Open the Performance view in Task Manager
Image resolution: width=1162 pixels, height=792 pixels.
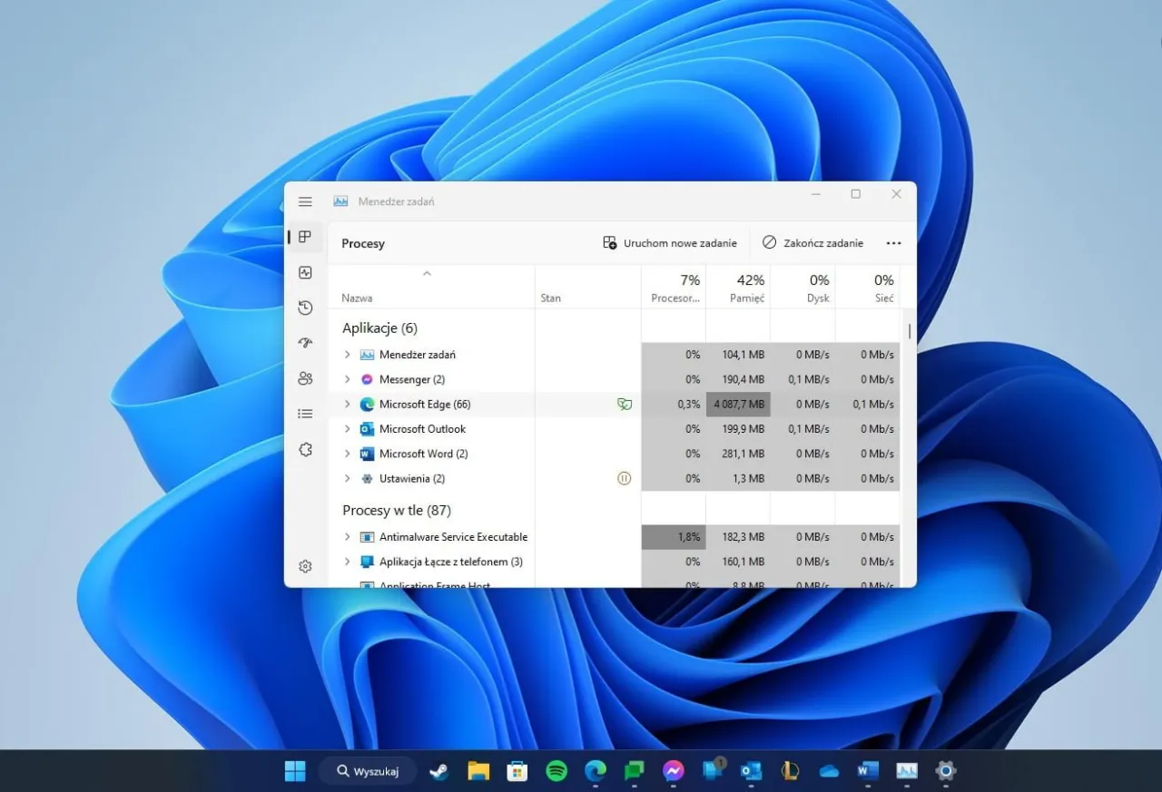305,272
